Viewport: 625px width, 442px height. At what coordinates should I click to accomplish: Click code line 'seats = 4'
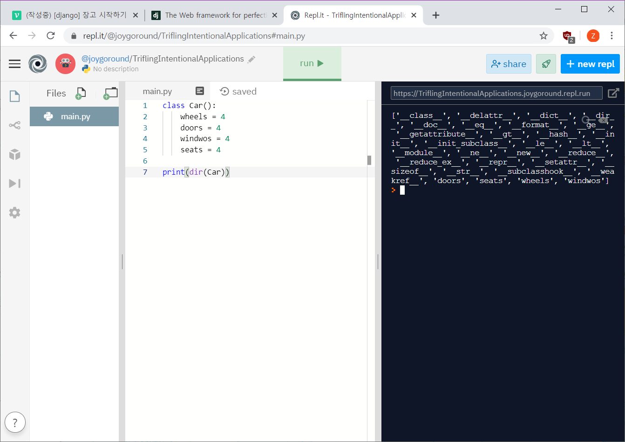[x=200, y=150]
